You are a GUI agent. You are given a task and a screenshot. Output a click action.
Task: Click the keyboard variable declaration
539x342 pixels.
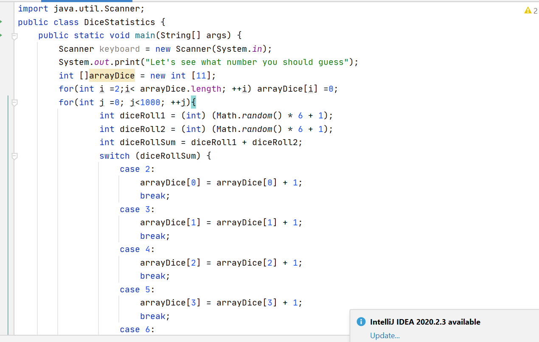coord(119,48)
